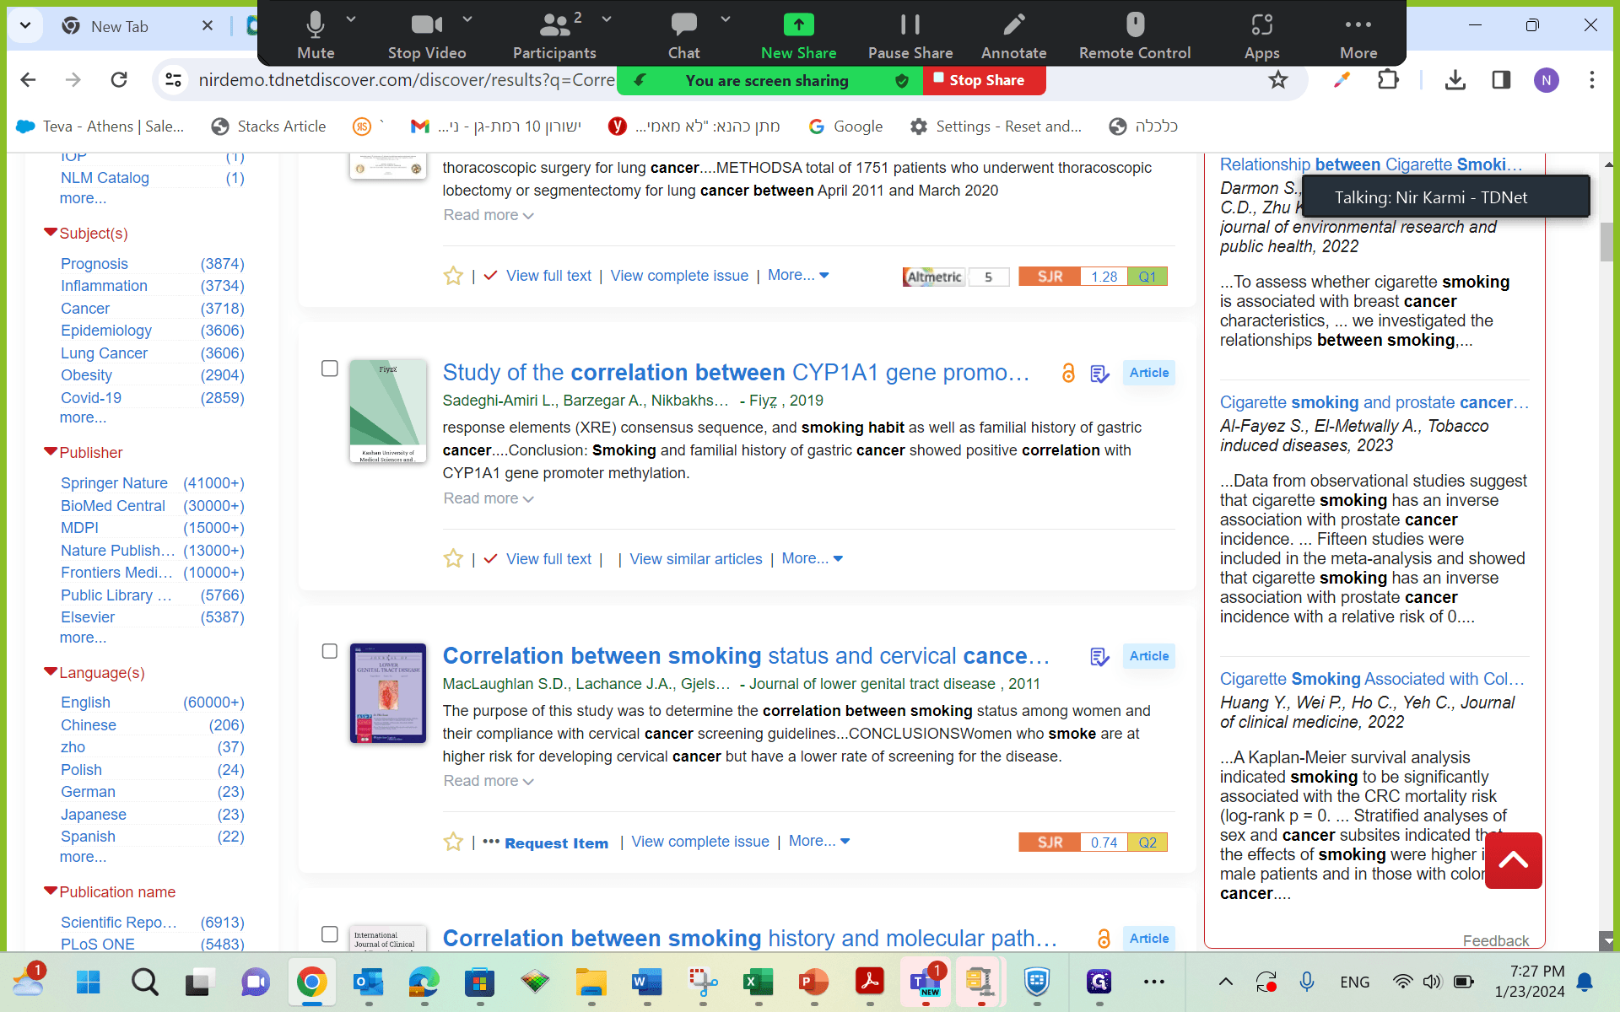This screenshot has height=1012, width=1620.
Task: Open the Zoom Chat panel
Action: pyautogui.click(x=683, y=35)
